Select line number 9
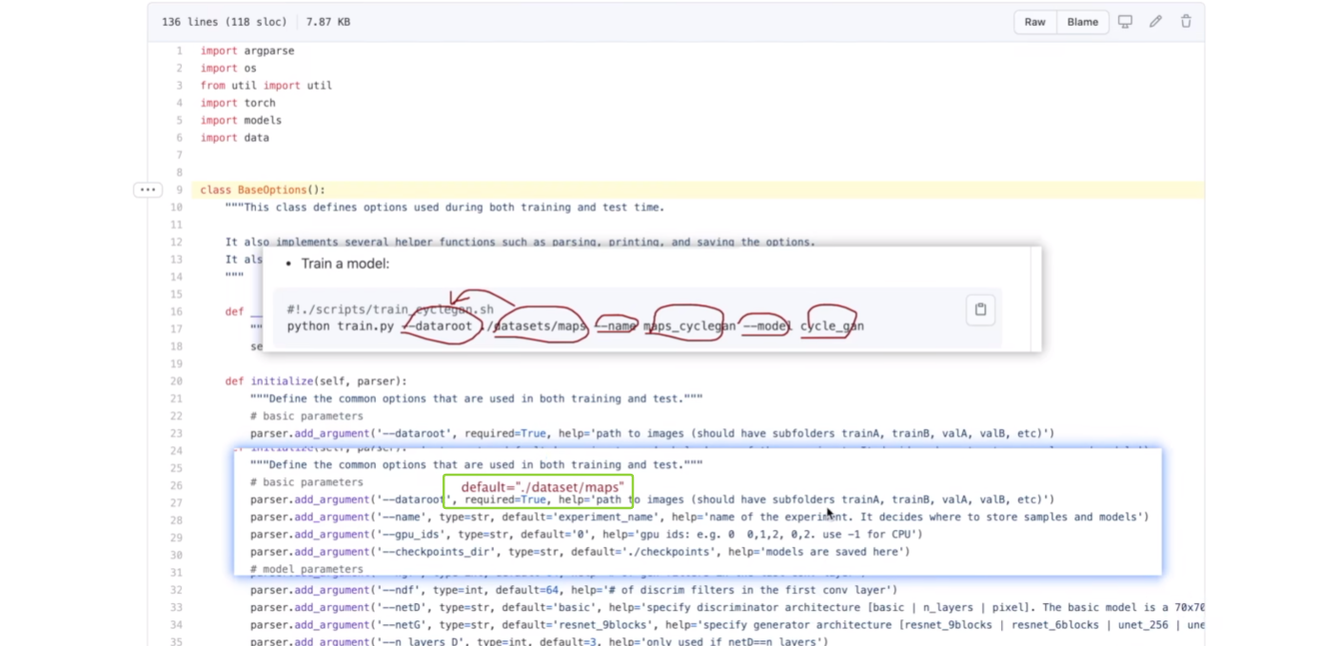This screenshot has width=1318, height=646. [x=179, y=190]
